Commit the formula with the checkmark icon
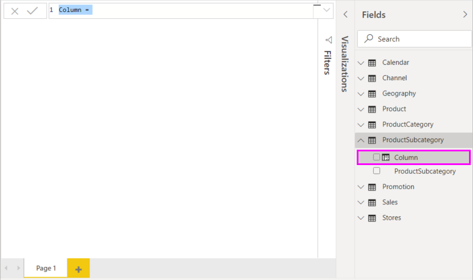 pos(32,11)
